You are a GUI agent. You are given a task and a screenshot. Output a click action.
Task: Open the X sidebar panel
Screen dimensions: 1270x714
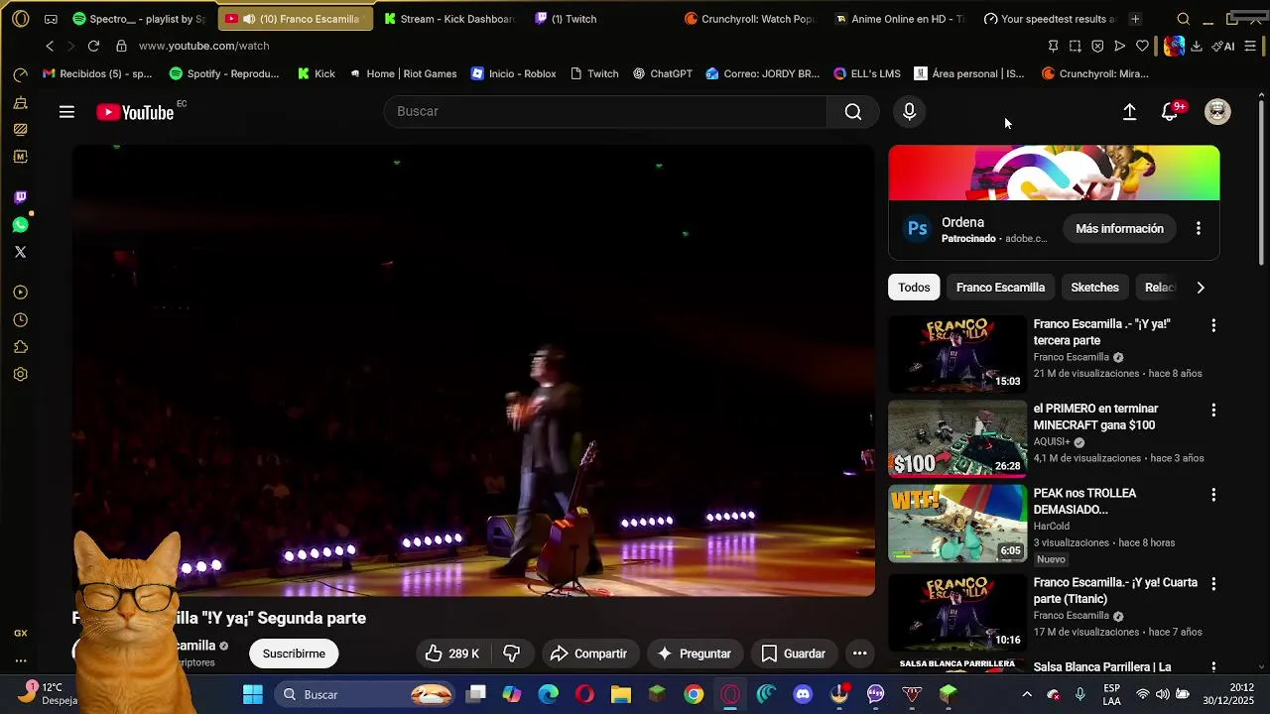pos(20,252)
